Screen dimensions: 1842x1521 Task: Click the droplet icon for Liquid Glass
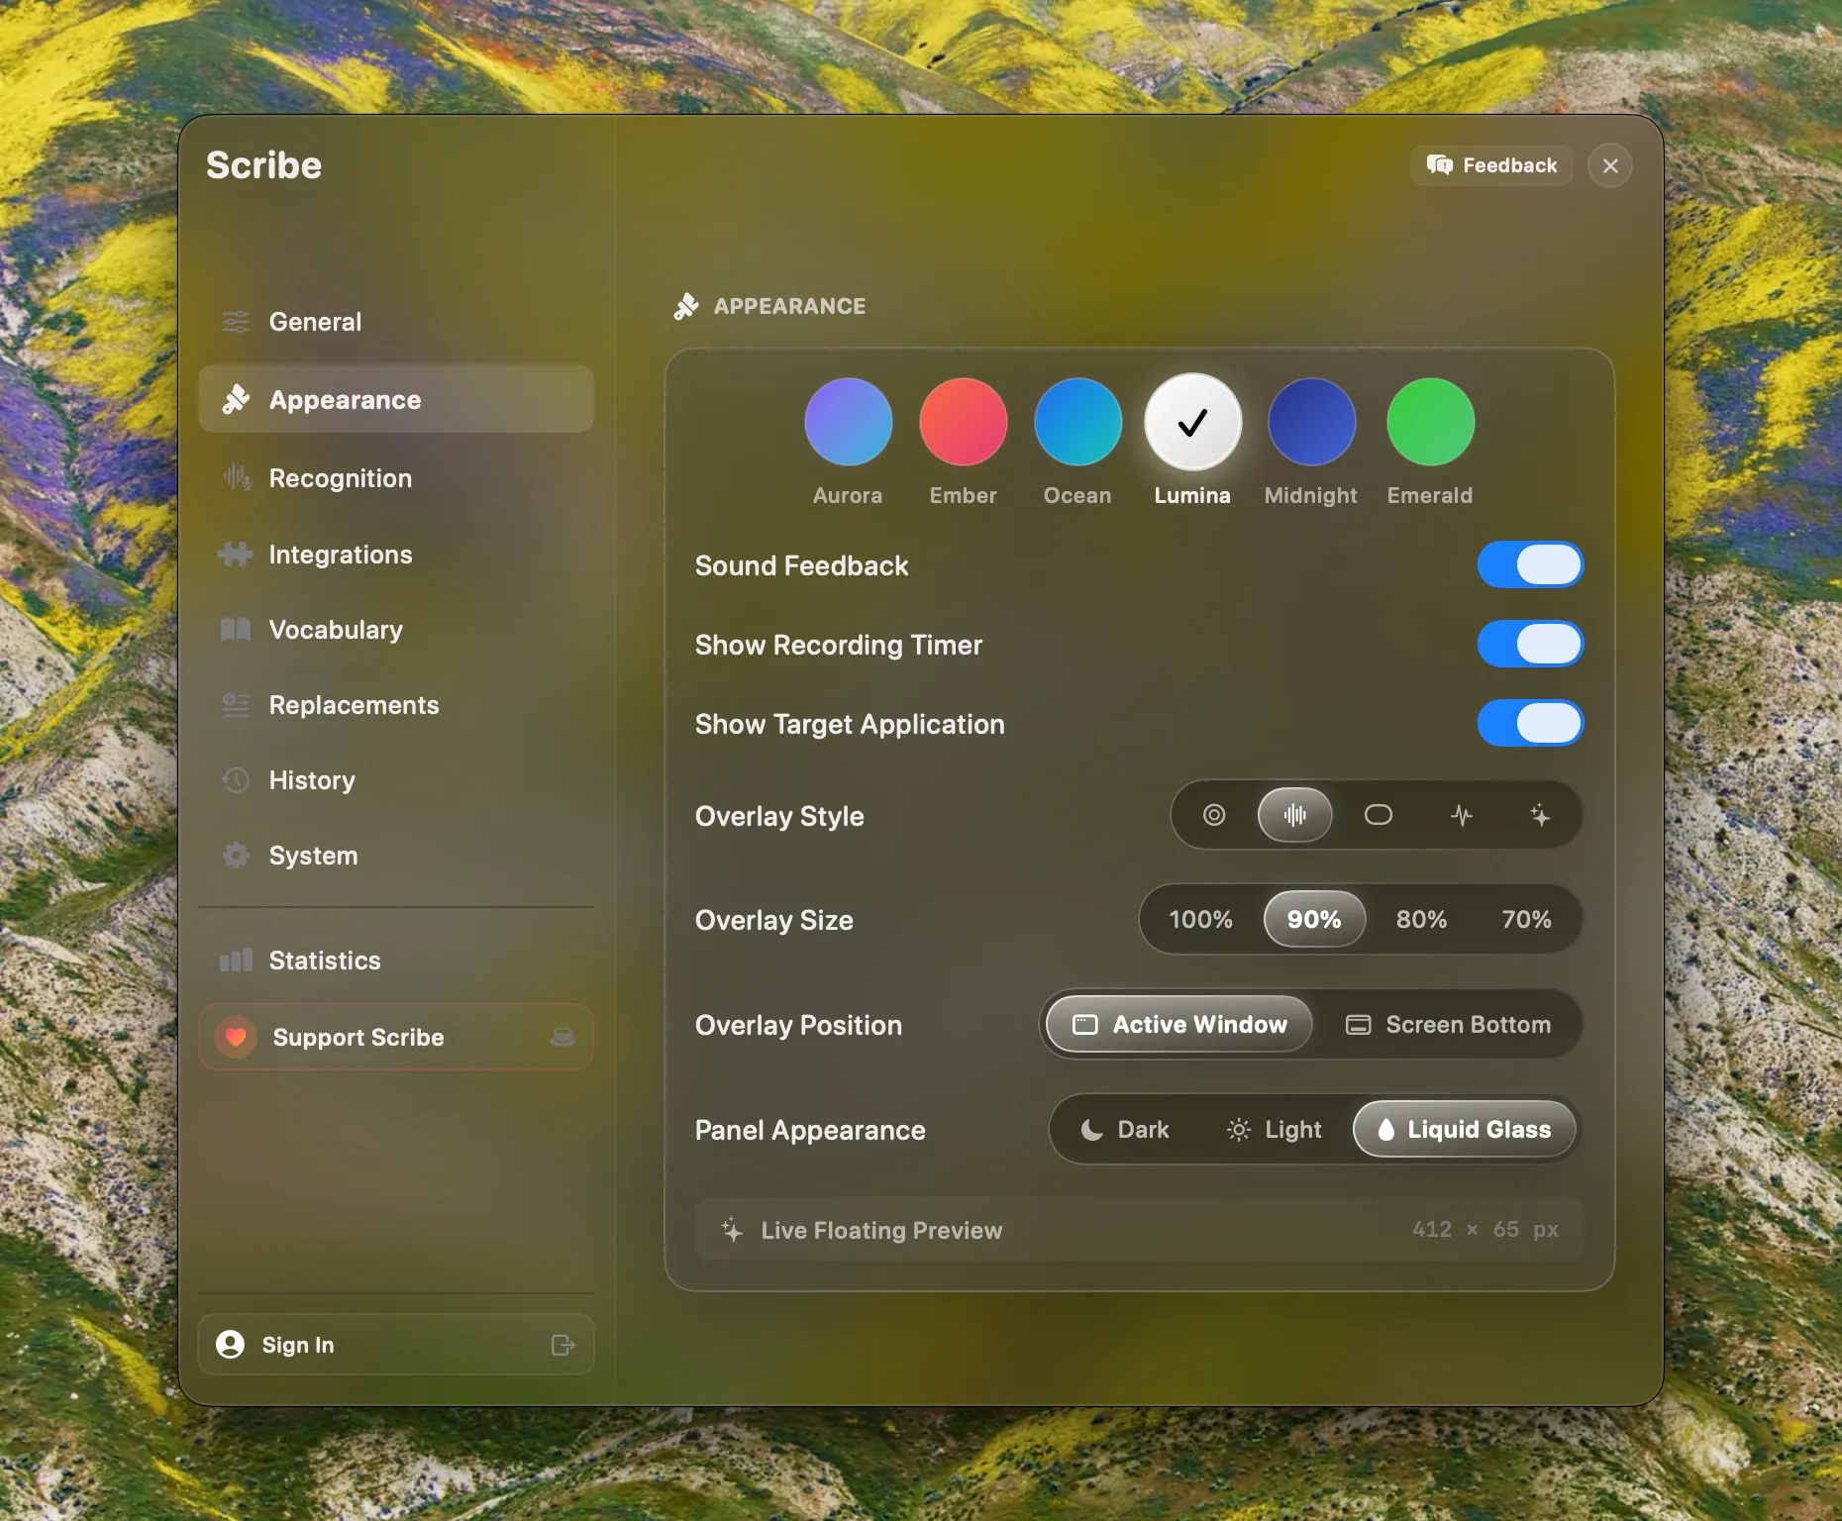(1386, 1130)
